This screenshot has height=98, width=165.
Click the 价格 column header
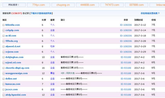tap(154, 20)
